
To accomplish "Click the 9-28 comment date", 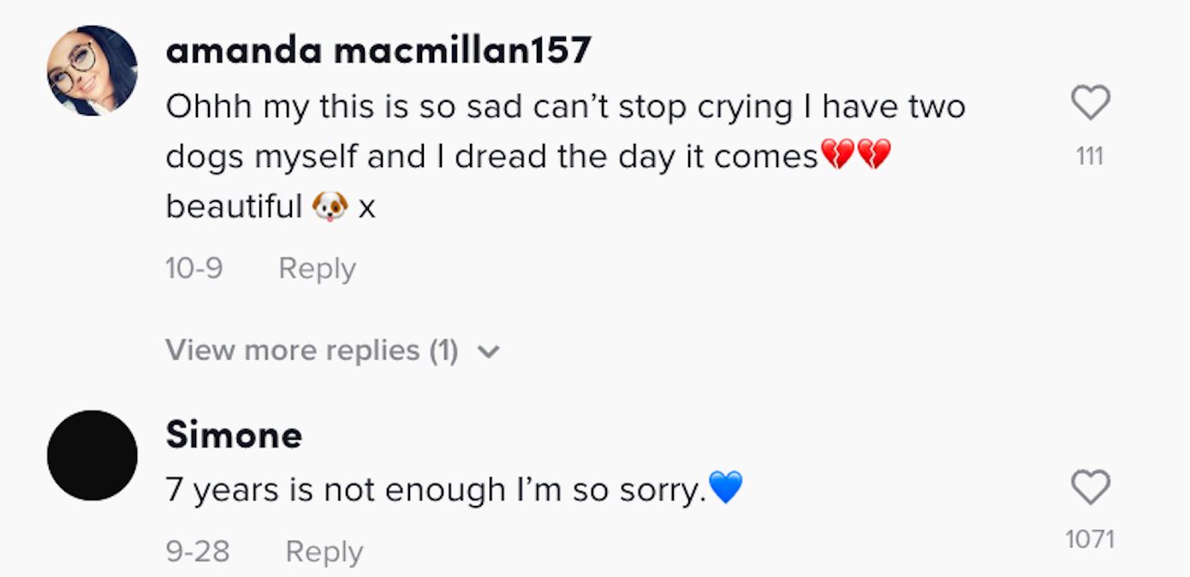I will pyautogui.click(x=198, y=551).
